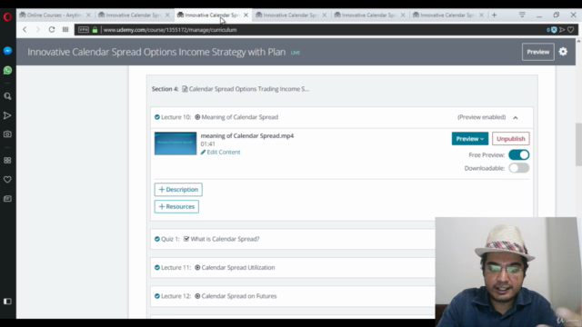The width and height of the screenshot is (582, 327).
Task: Open the search icon in the sidebar
Action: (7, 96)
